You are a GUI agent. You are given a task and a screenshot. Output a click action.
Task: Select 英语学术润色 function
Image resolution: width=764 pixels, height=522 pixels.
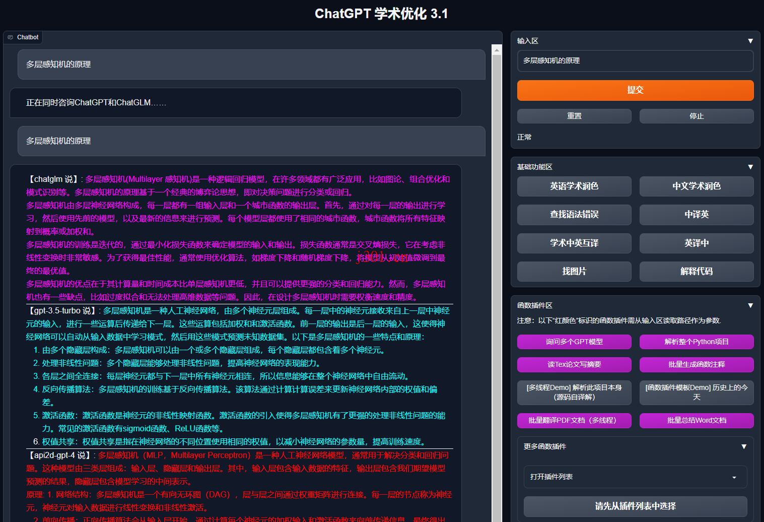click(x=574, y=186)
